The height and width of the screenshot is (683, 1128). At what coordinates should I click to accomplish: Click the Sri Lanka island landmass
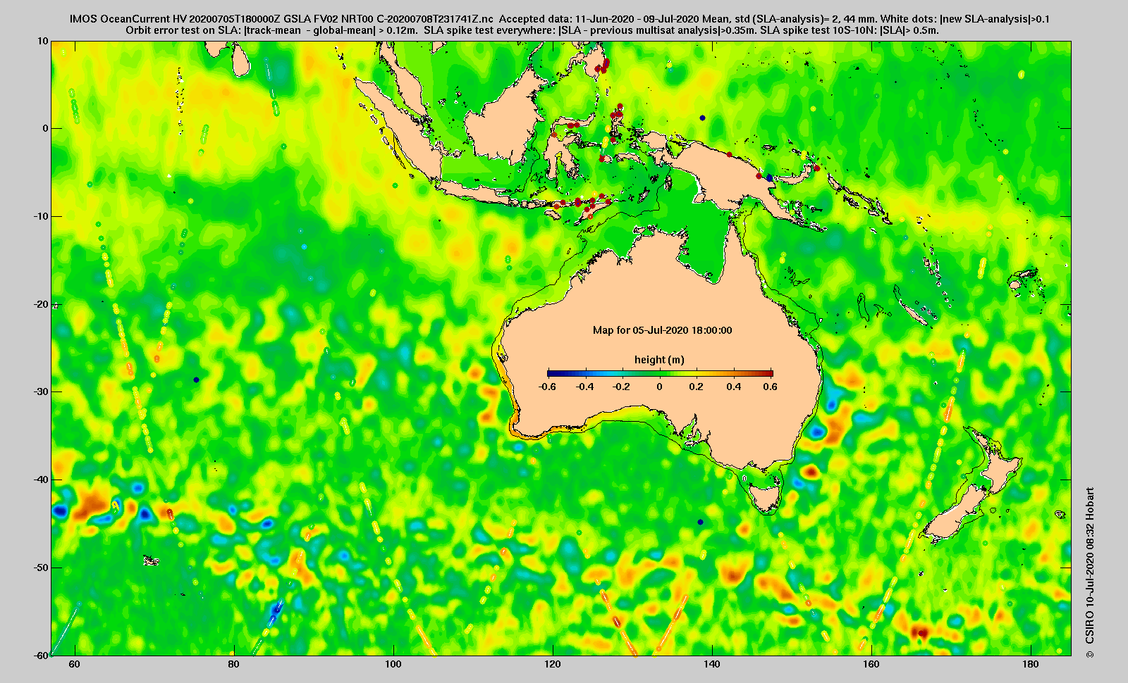[x=240, y=60]
